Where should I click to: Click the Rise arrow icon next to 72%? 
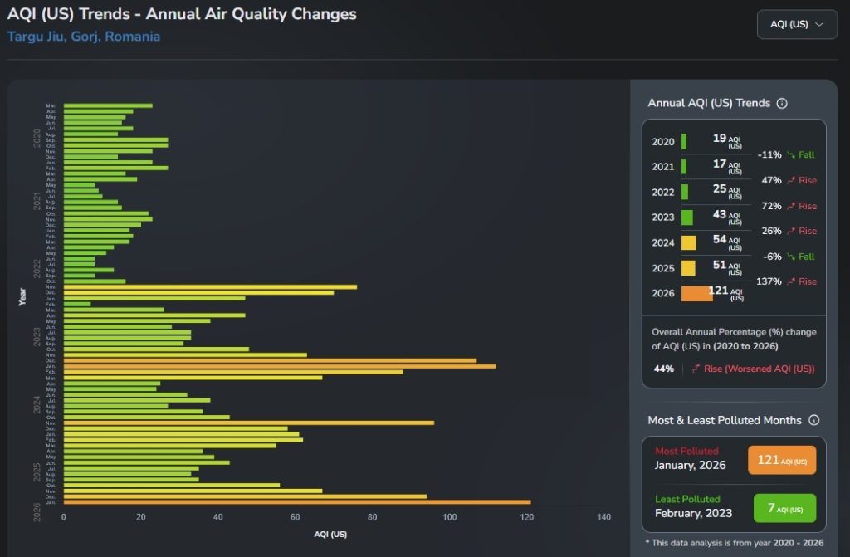791,206
